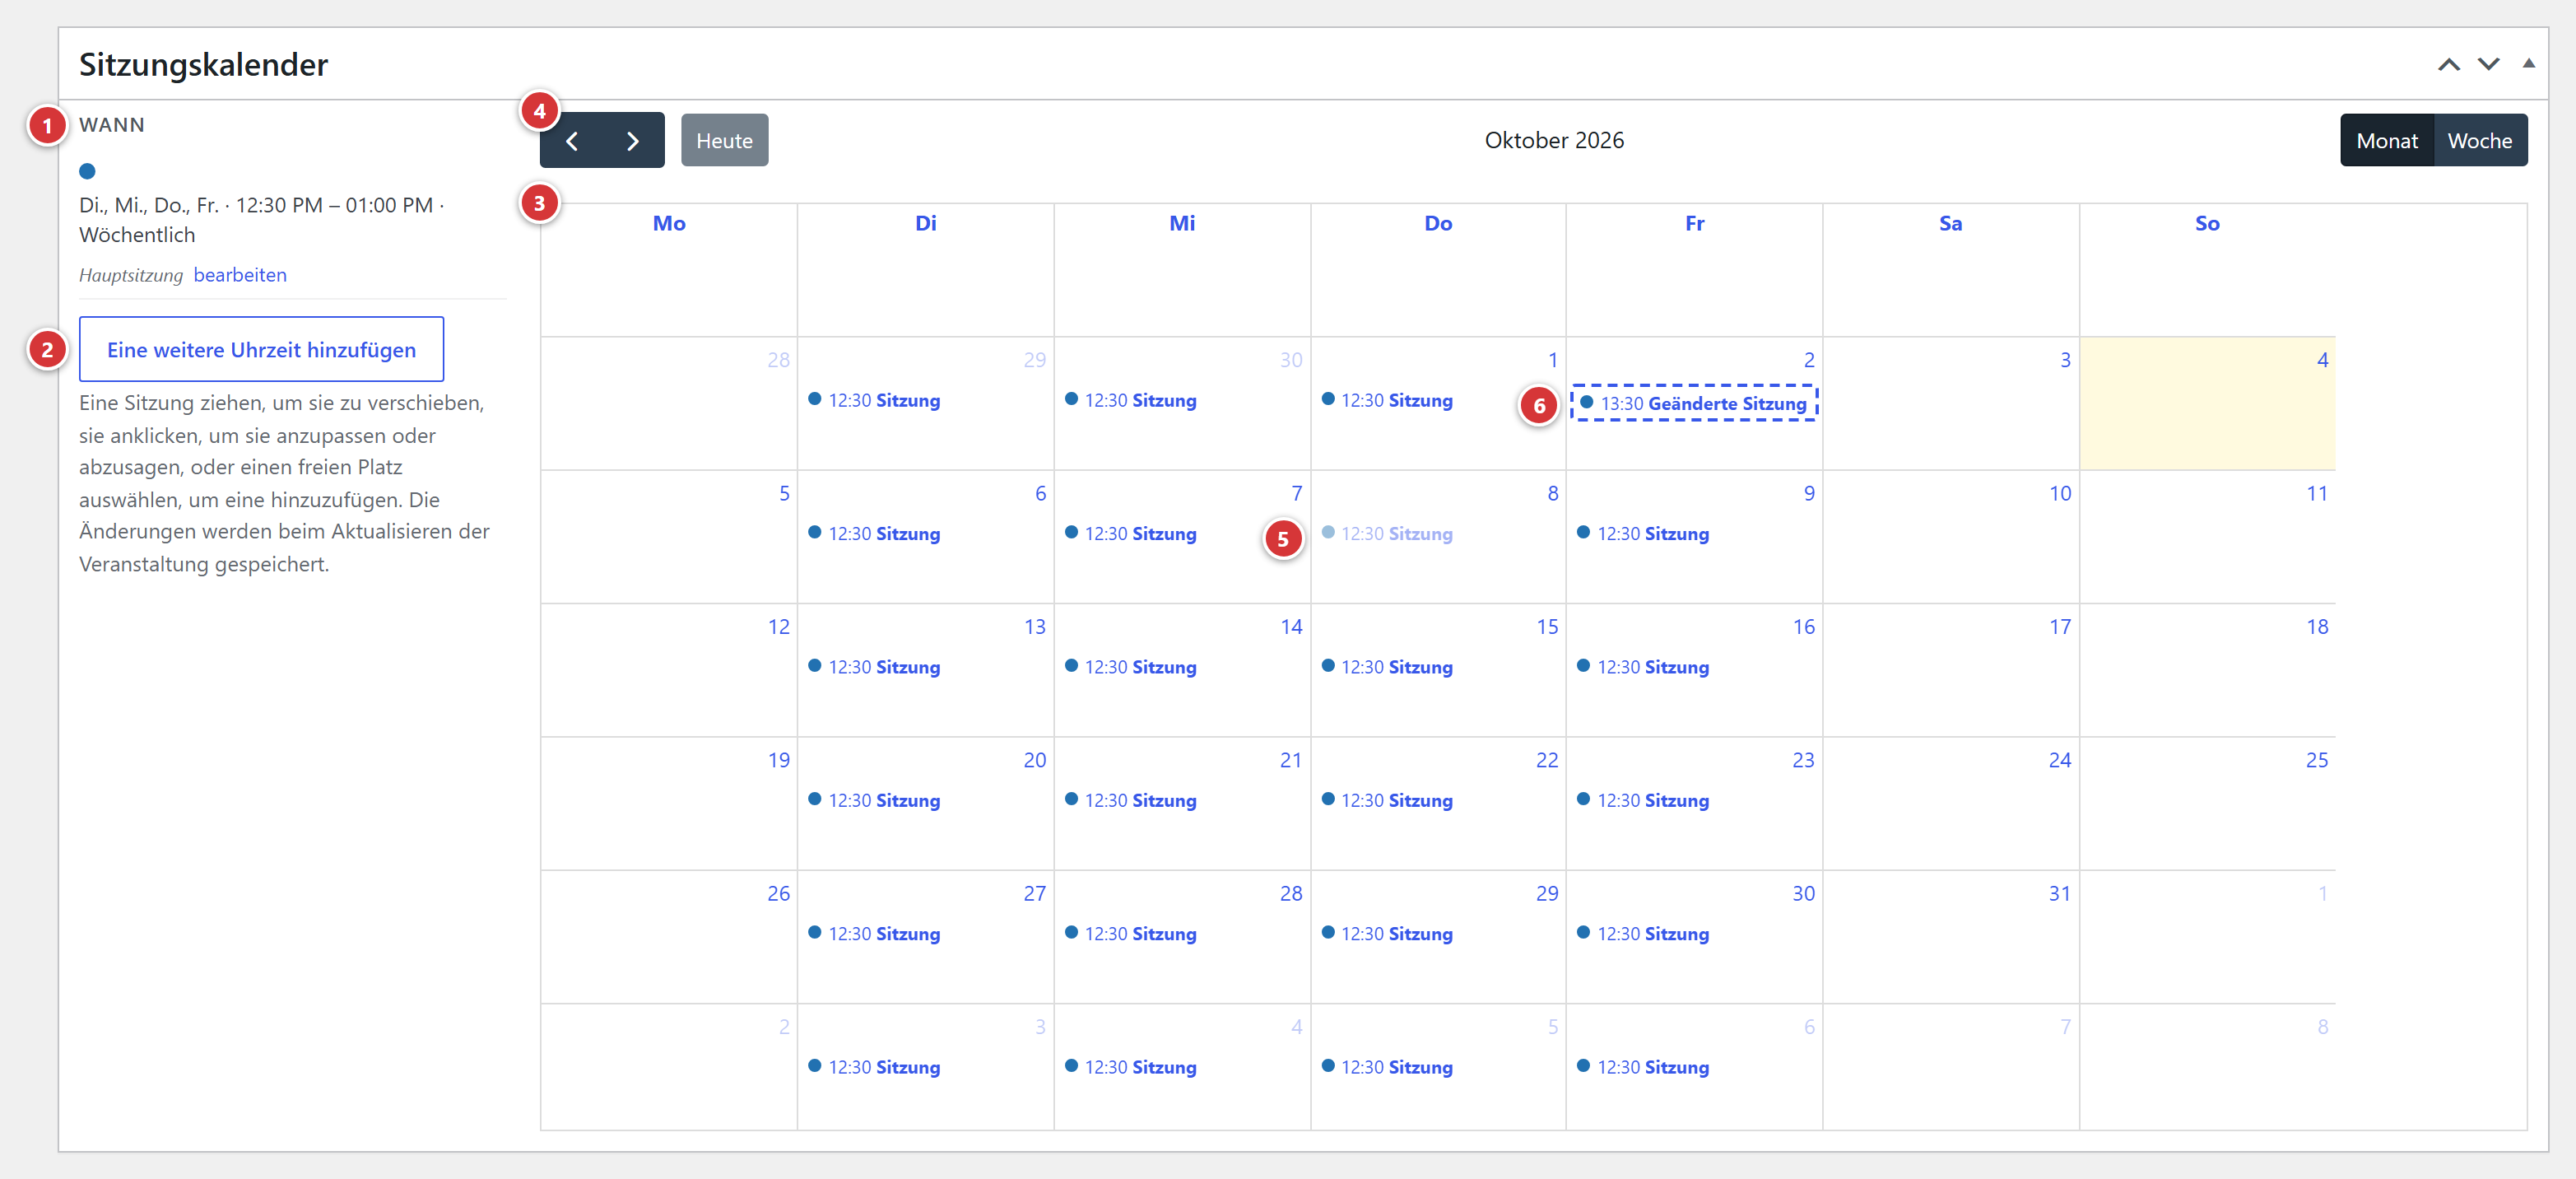
Task: Select the empty Saturday October 31 cell
Action: 1950,937
